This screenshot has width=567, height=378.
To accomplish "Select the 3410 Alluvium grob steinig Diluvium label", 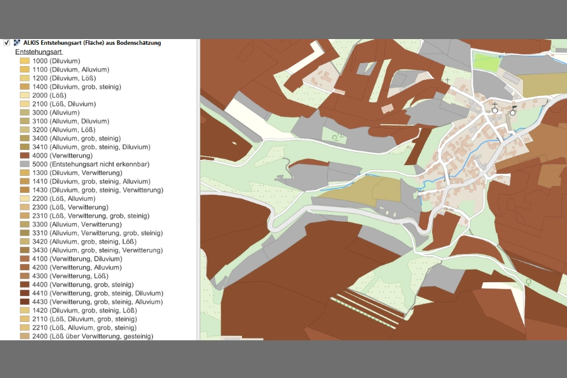I will pos(91,147).
